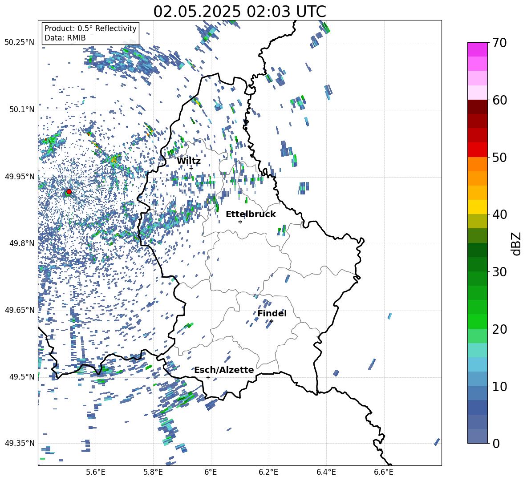This screenshot has width=527, height=481.
Task: Click the 49.35°N latitude label
Action: (20, 443)
